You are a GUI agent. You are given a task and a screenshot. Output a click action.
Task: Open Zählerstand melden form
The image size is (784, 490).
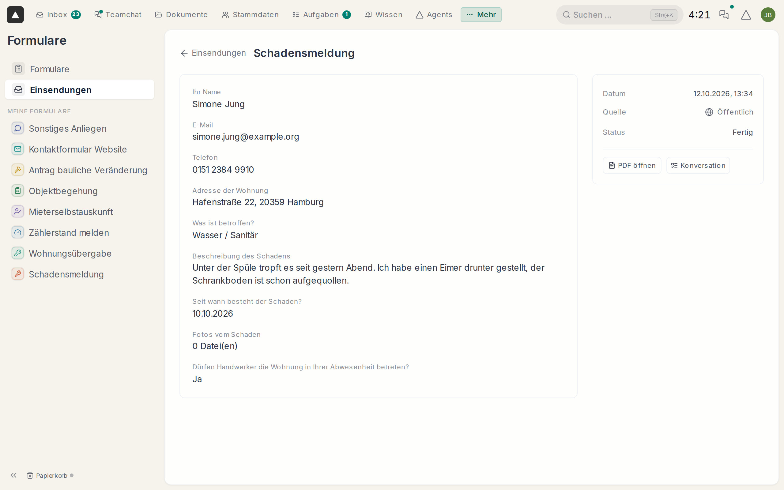tap(80, 232)
